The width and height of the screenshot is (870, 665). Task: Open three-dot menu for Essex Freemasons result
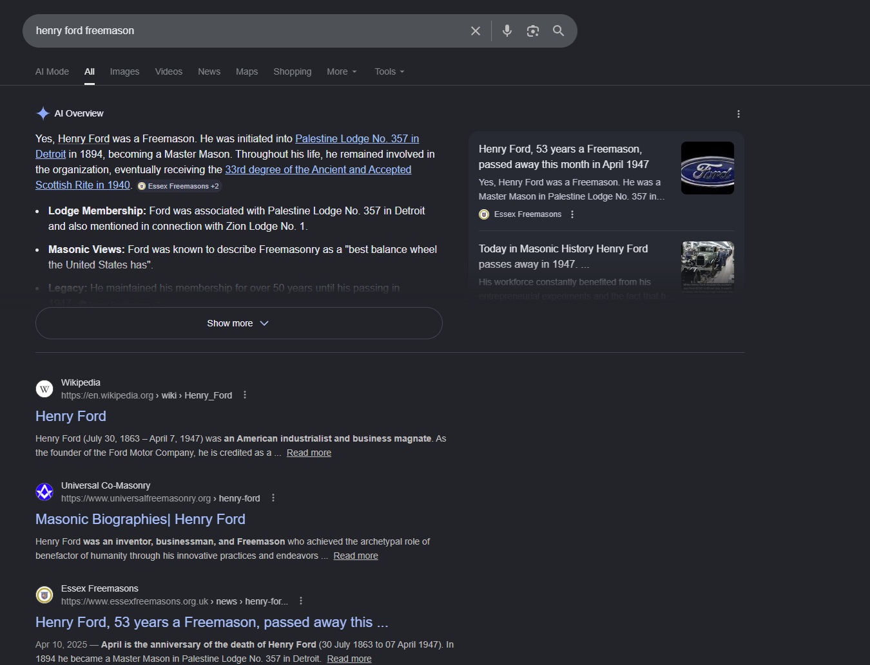point(301,601)
